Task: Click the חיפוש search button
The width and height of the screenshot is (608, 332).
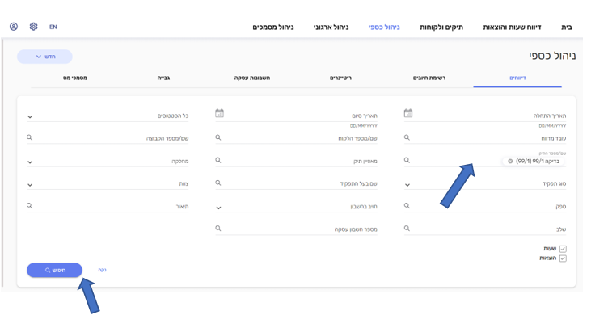Action: 54,270
